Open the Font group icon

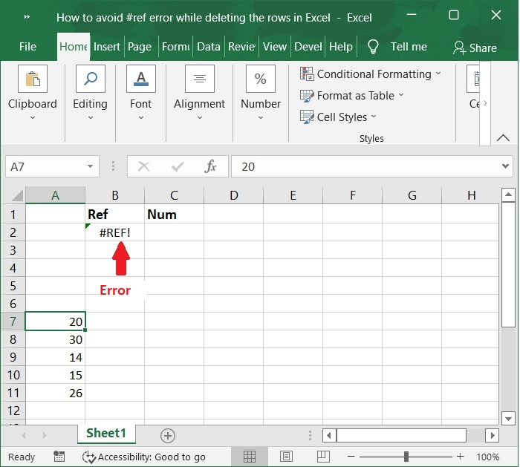141,79
